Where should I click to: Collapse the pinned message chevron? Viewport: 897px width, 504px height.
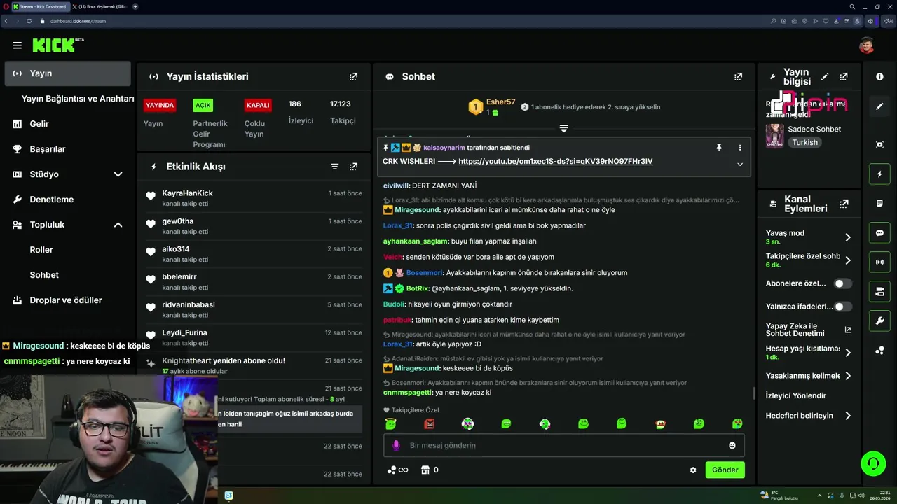click(x=739, y=164)
